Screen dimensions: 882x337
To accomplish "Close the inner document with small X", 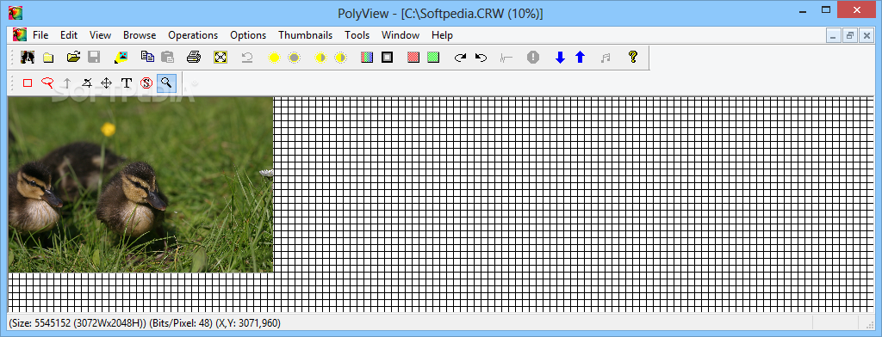I will tap(866, 35).
